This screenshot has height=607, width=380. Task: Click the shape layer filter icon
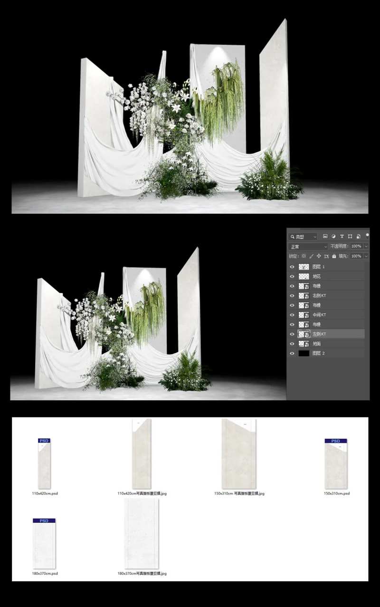pyautogui.click(x=350, y=236)
